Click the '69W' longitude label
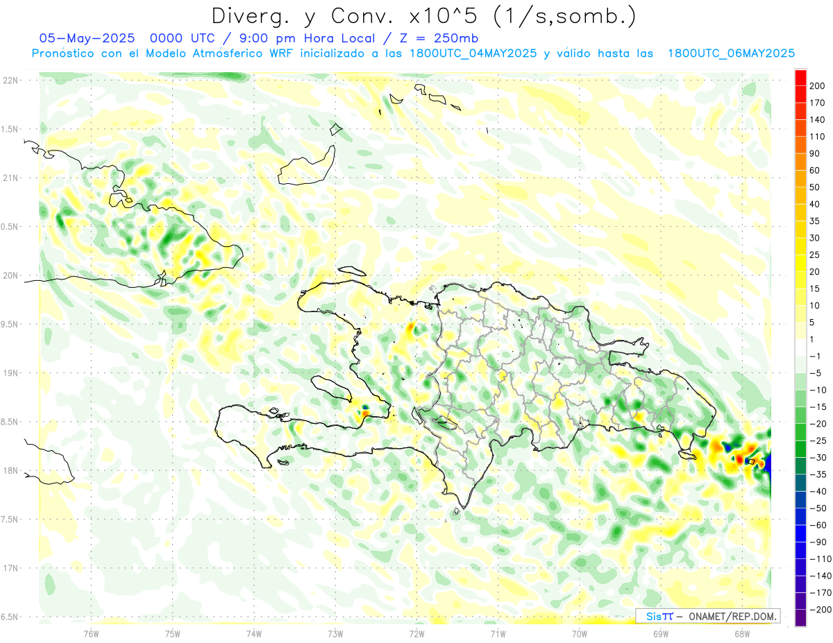The height and width of the screenshot is (643, 833). tap(661, 633)
